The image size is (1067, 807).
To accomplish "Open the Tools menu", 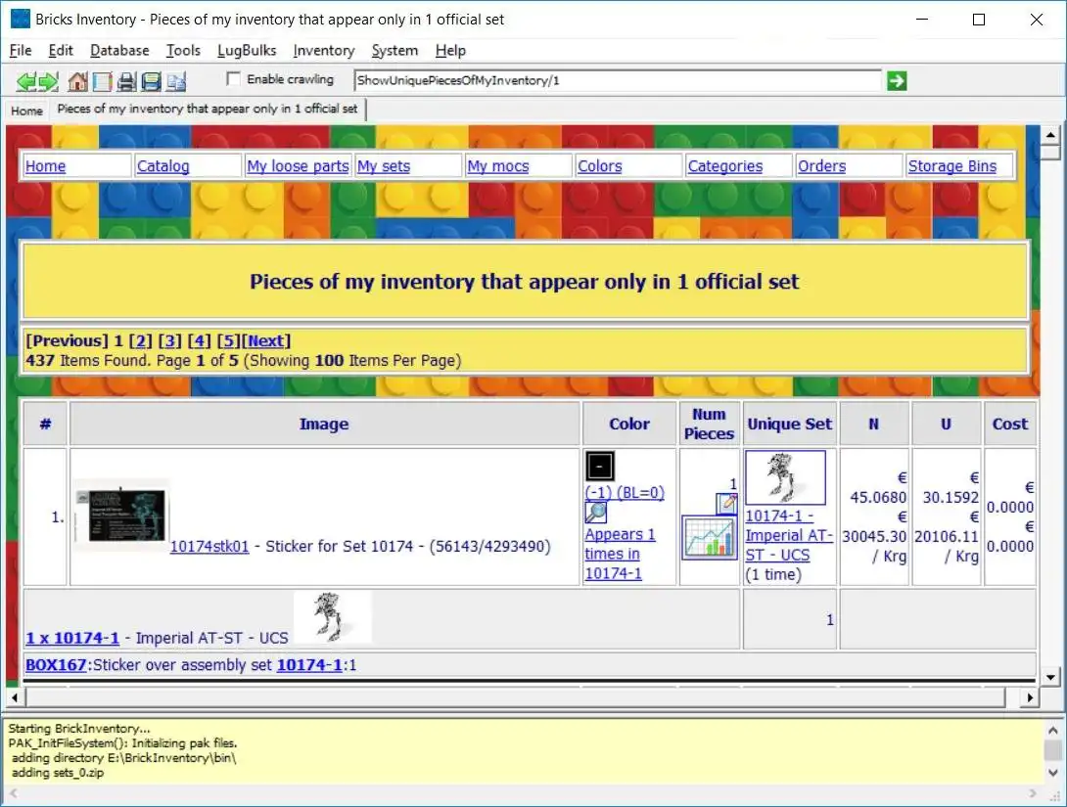I will pos(183,50).
